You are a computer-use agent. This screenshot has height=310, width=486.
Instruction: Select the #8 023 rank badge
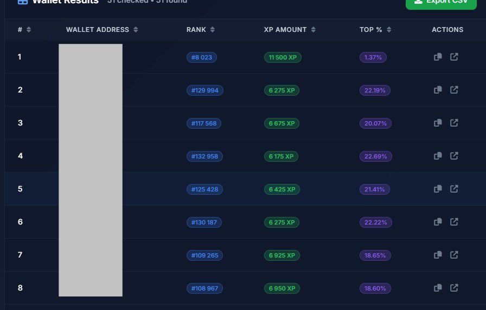click(201, 57)
